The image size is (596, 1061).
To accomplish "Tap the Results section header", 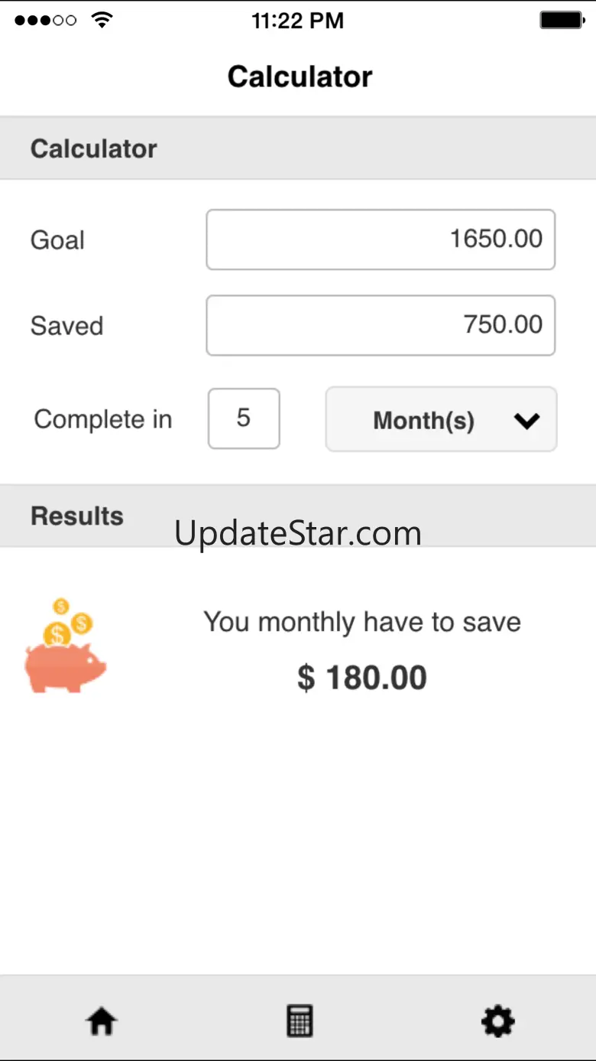I will (76, 516).
